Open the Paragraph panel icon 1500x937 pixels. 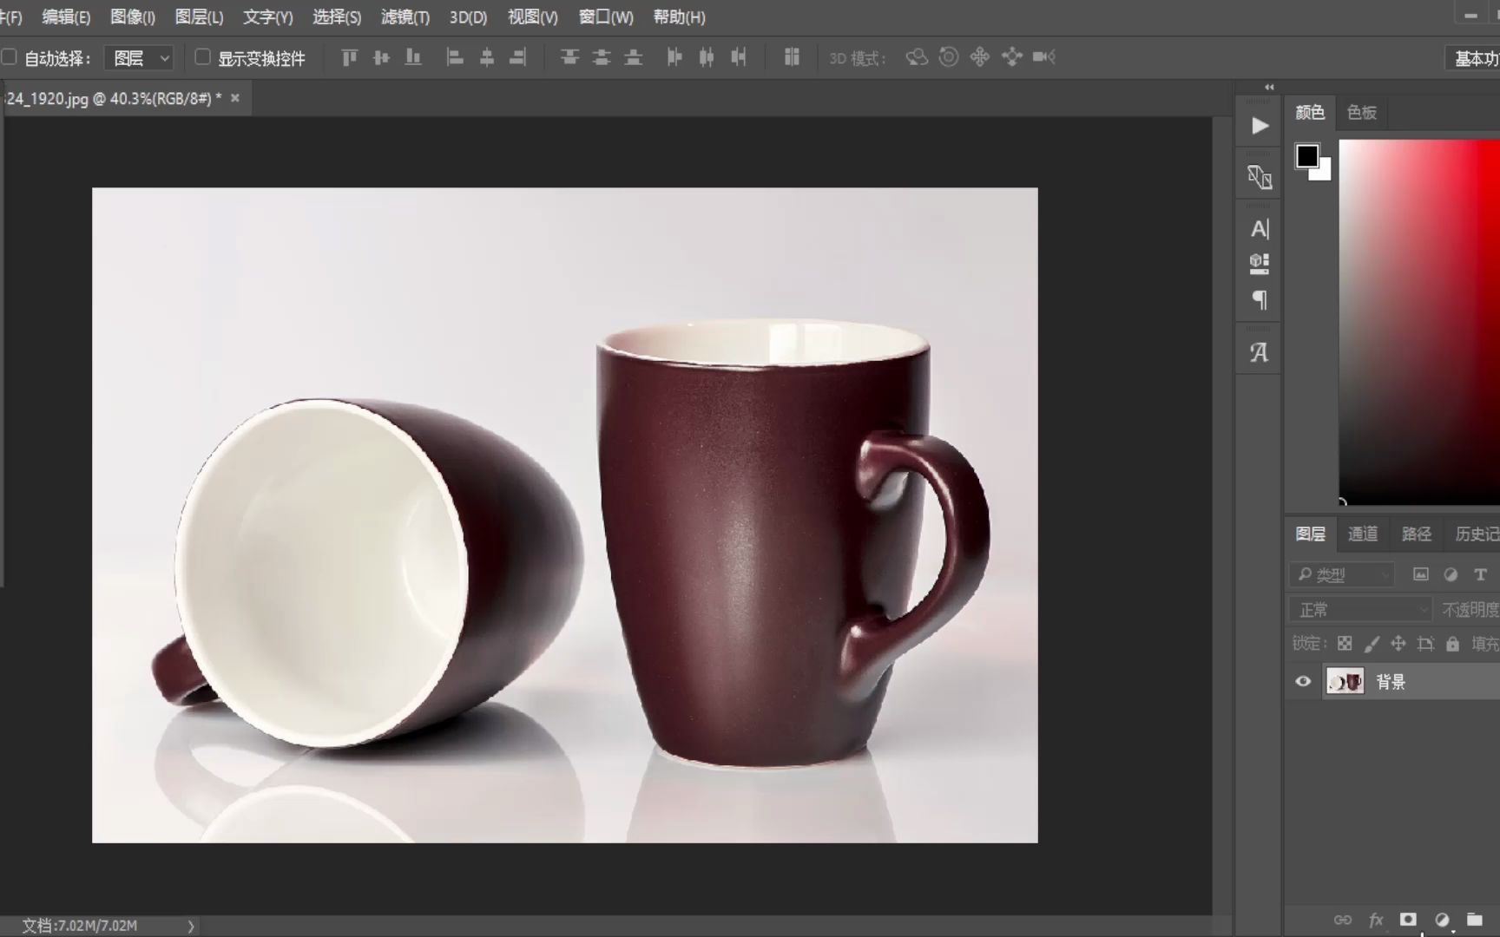[1260, 300]
